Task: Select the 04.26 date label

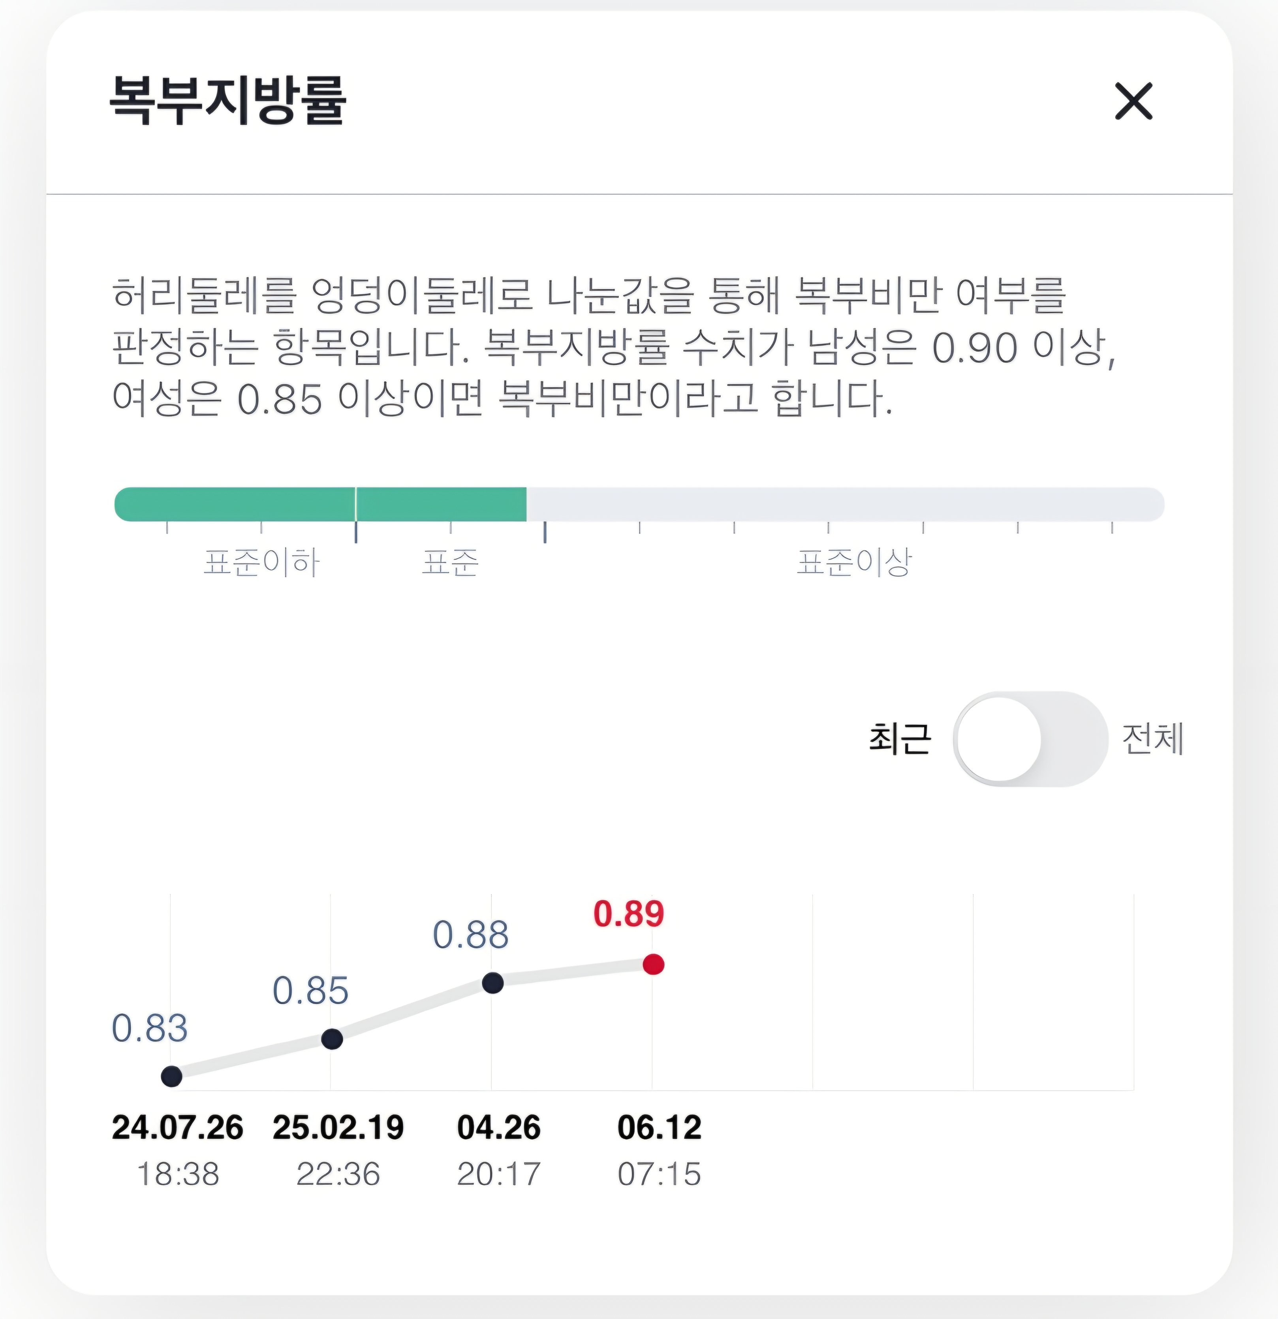Action: click(x=499, y=1128)
